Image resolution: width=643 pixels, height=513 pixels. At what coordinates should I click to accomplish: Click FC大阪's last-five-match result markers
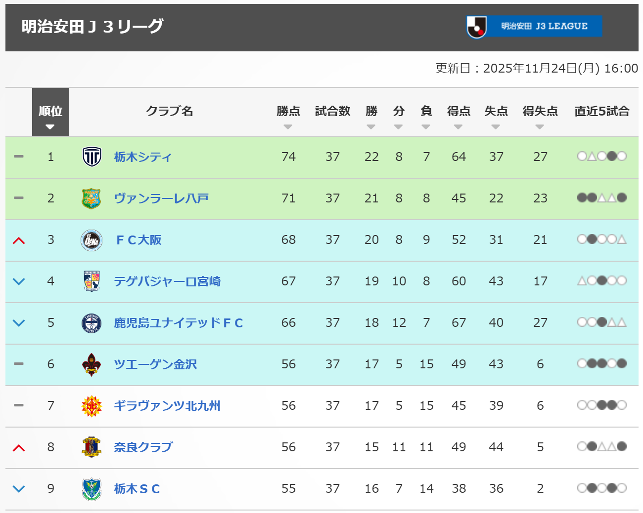[x=601, y=239]
